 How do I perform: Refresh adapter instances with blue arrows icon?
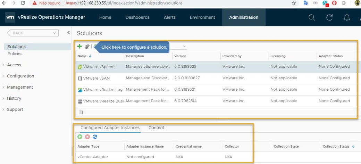tap(95, 137)
